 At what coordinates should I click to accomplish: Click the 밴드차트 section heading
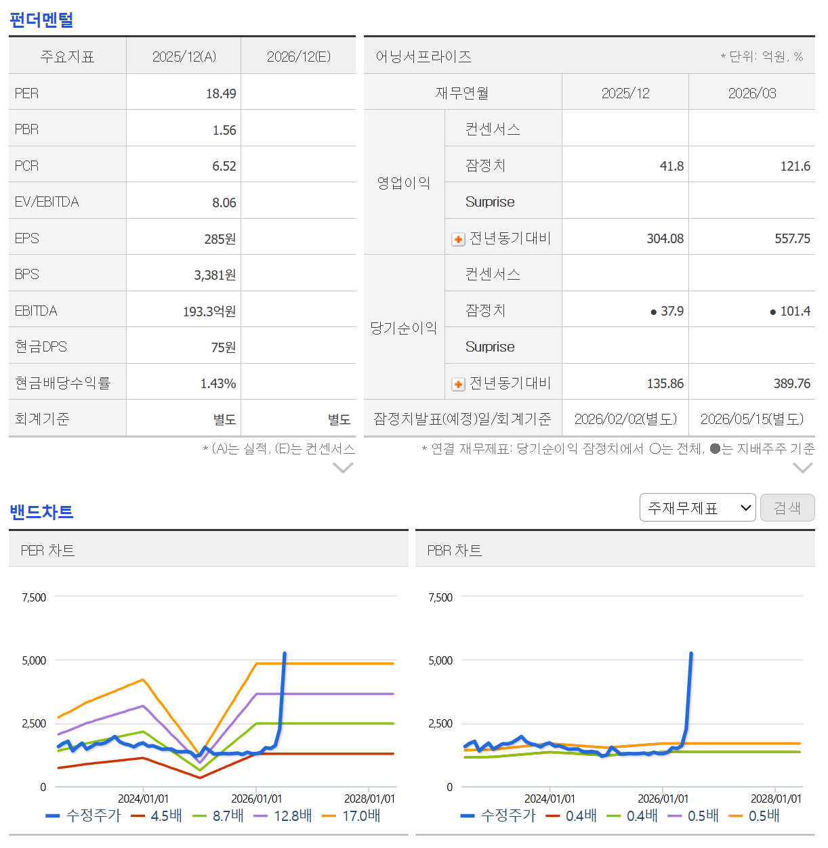coord(41,511)
